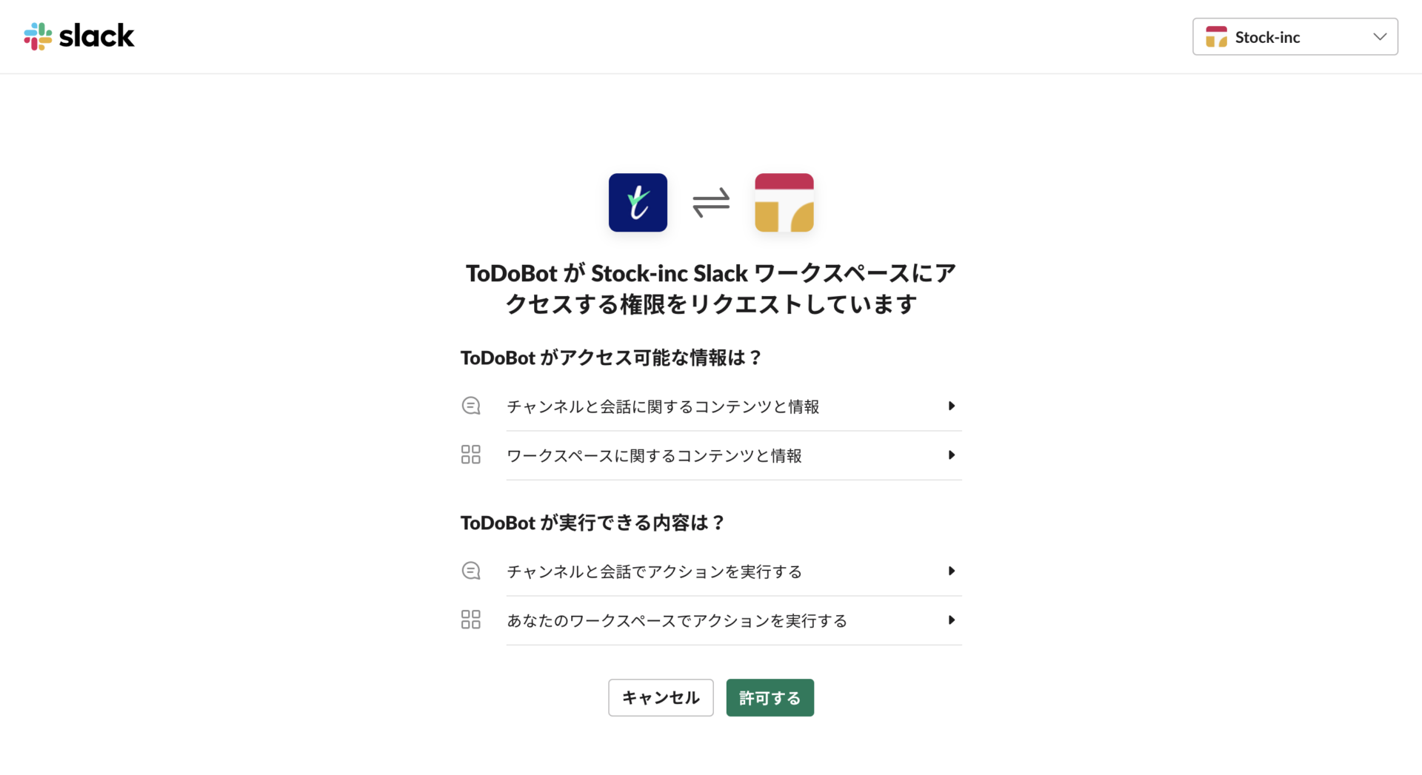This screenshot has width=1422, height=775.
Task: Expand channel action permission details
Action: [x=952, y=571]
